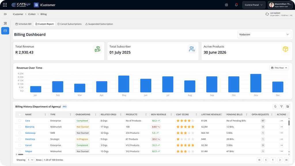The width and height of the screenshot is (295, 166).
Task: Open the Maximillian user profile menu
Action: (280, 5)
